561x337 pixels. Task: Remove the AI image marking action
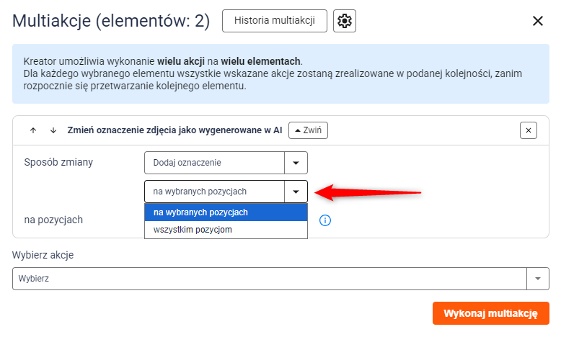(528, 130)
